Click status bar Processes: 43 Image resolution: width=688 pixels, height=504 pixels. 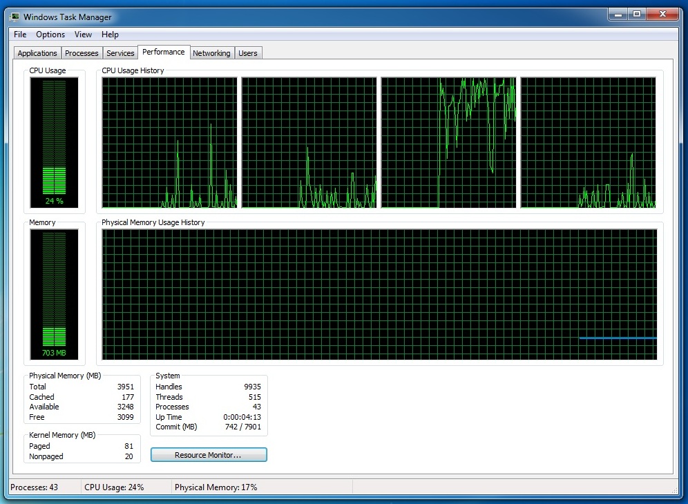[35, 487]
